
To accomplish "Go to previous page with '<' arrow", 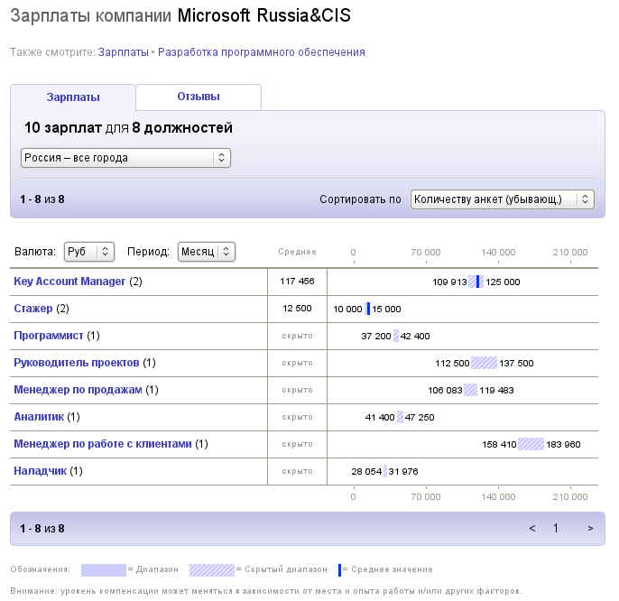I will pyautogui.click(x=532, y=528).
